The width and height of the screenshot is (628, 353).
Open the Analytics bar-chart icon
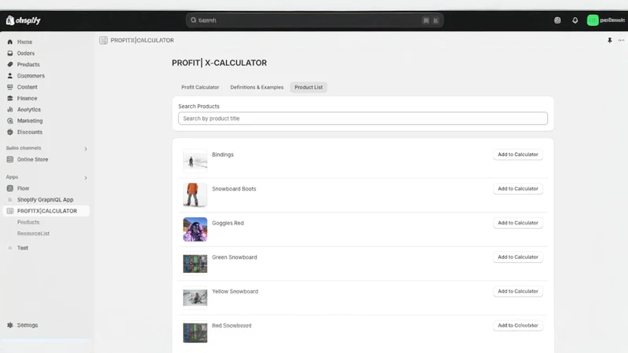pos(10,109)
